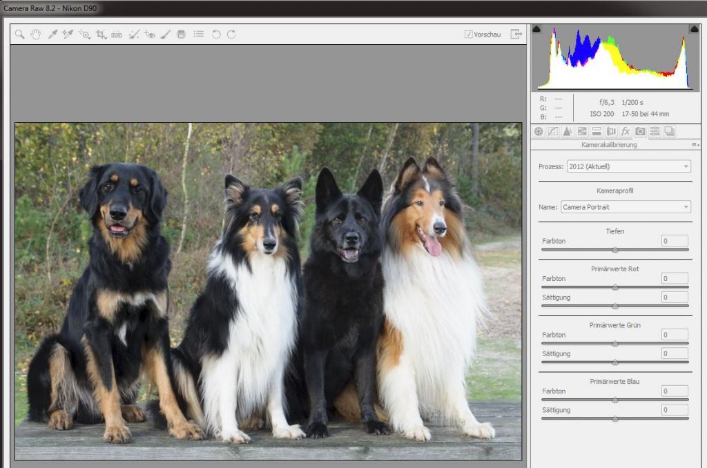707x468 pixels.
Task: Click the 'Primärwerte Rot' section label
Action: point(615,269)
